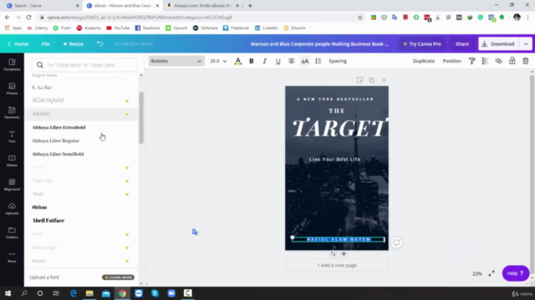The image size is (535, 300).
Task: Open the Position options
Action: click(x=451, y=61)
